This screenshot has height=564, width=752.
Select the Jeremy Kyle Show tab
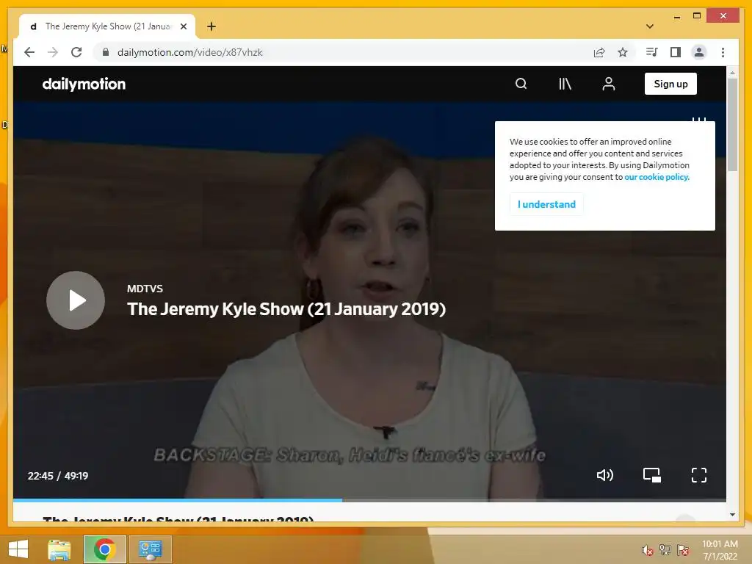[x=107, y=26]
